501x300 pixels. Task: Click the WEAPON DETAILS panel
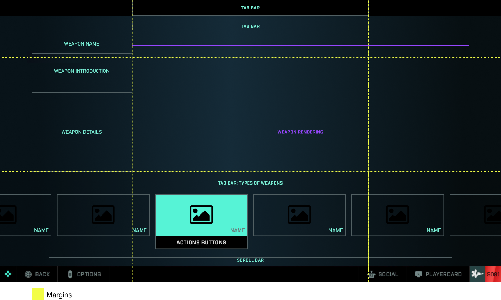pos(82,132)
